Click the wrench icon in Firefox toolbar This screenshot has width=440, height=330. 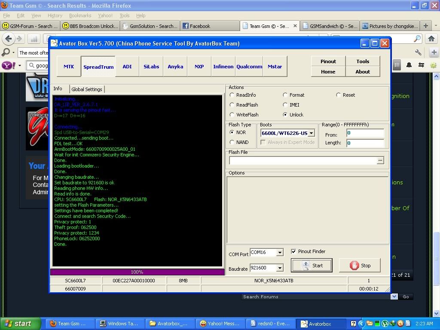coord(418,52)
